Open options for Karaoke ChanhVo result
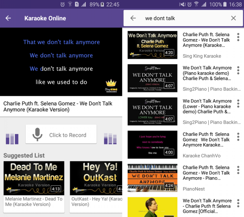 [x=238, y=137]
